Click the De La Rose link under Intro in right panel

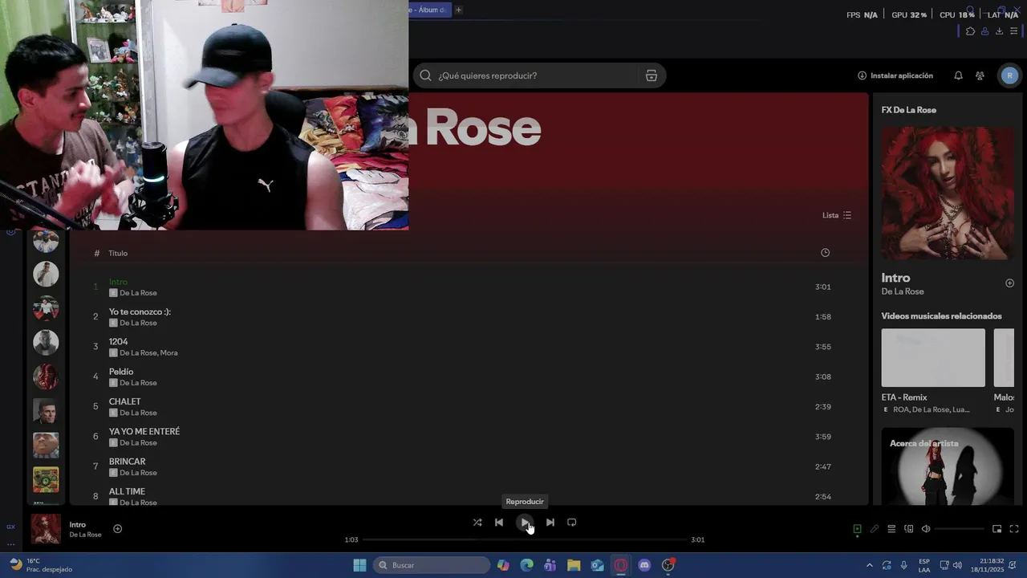(903, 291)
